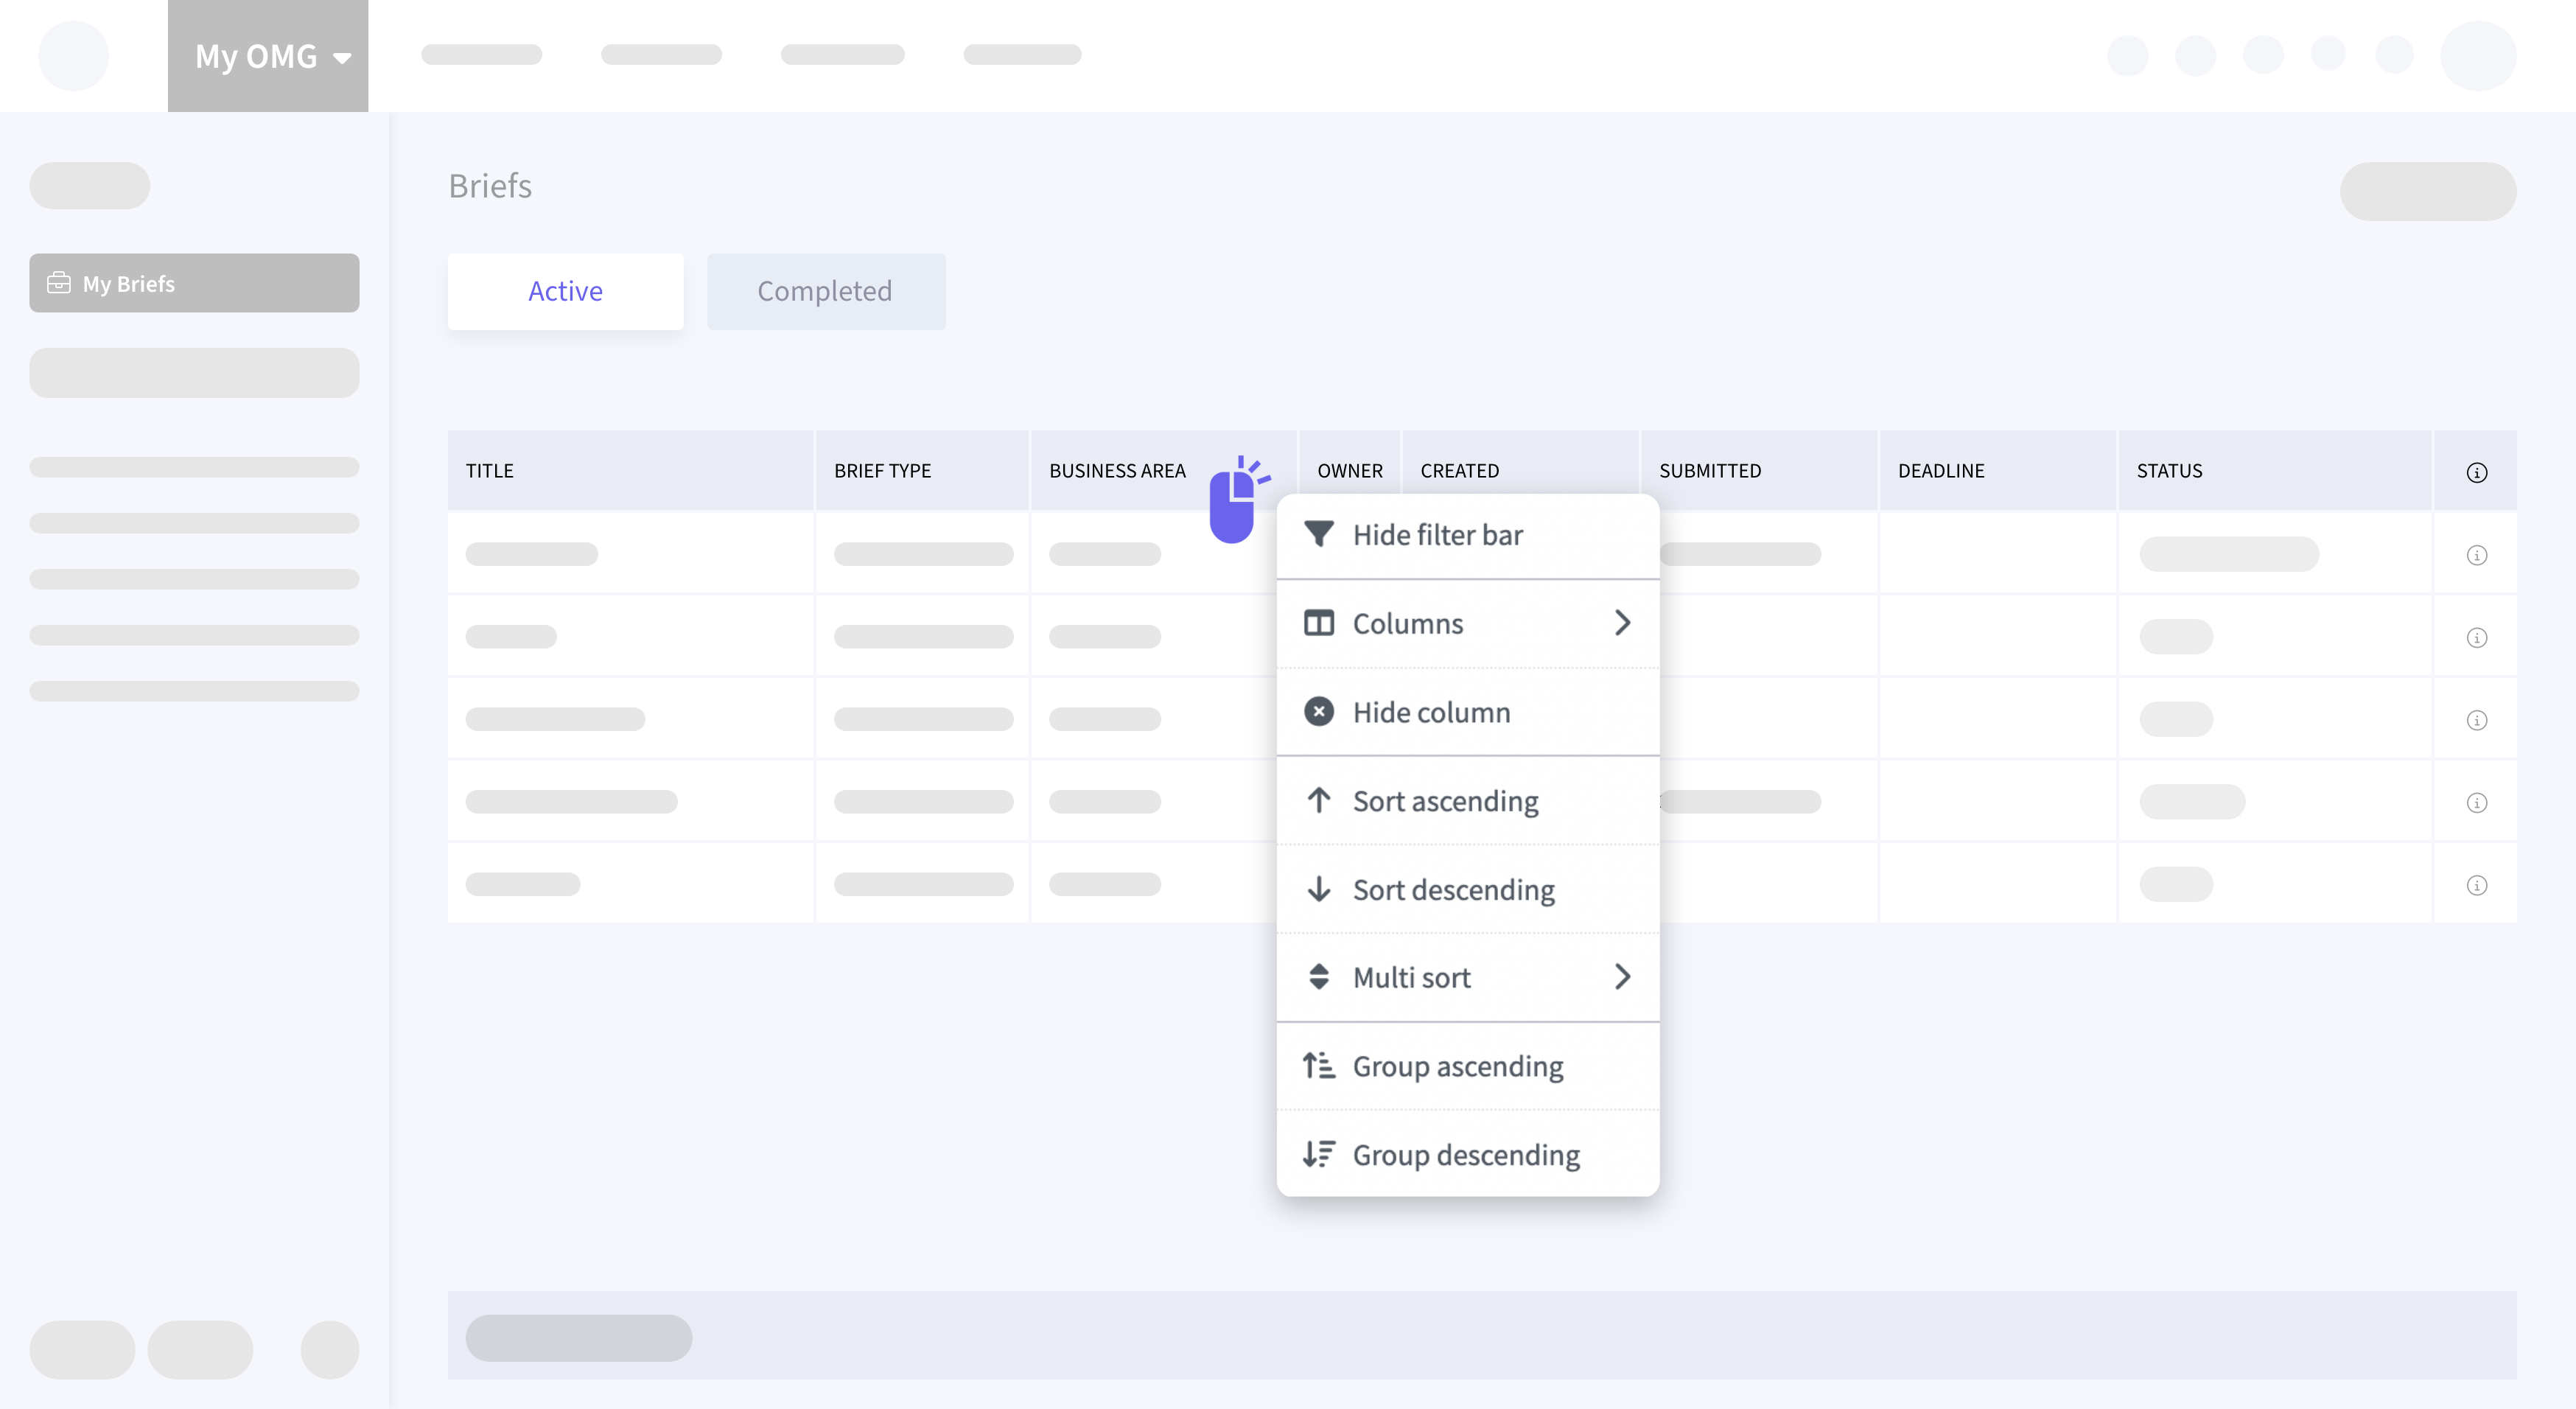2576x1409 pixels.
Task: Click the Sort descending arrow icon
Action: tap(1318, 888)
